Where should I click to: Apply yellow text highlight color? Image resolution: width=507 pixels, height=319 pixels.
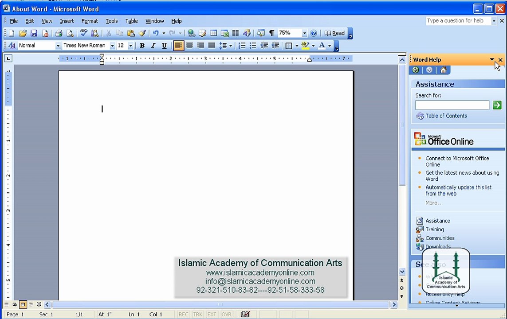click(305, 46)
